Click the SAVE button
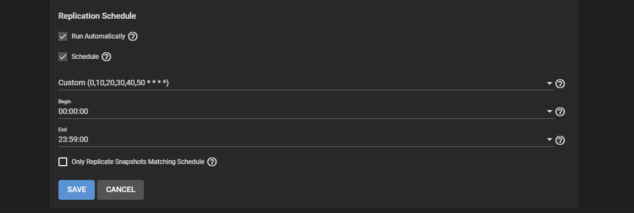This screenshot has width=634, height=213. [x=77, y=189]
